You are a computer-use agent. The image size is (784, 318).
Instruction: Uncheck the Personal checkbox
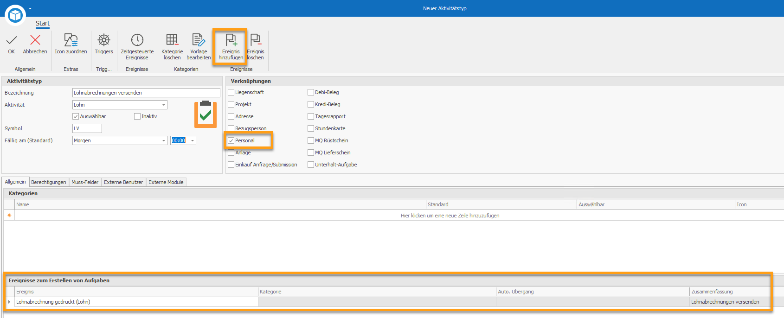[231, 140]
